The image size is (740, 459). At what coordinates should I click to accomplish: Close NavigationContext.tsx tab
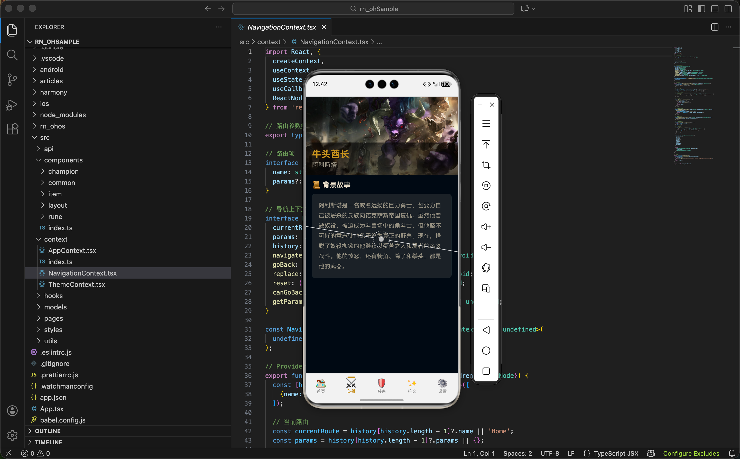coord(324,27)
